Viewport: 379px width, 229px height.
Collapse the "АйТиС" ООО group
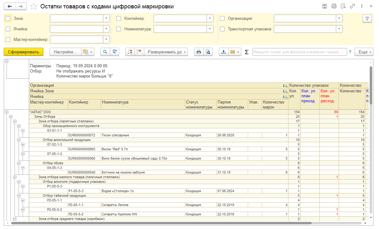(x=7, y=112)
